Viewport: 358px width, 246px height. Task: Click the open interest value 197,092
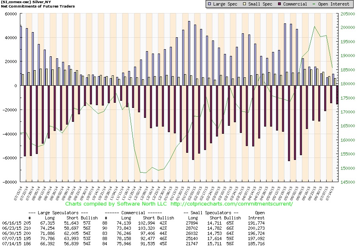(256, 239)
